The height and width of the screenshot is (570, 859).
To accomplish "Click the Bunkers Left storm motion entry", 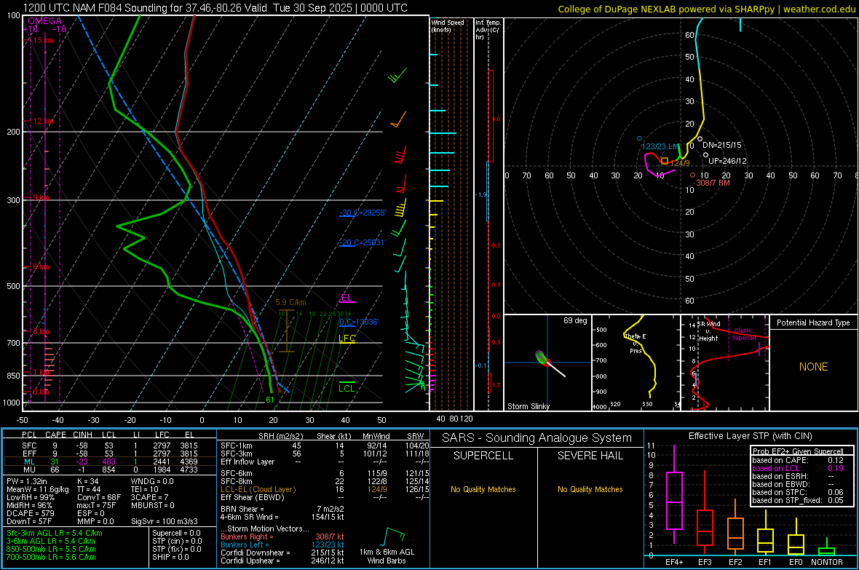I will coord(282,545).
